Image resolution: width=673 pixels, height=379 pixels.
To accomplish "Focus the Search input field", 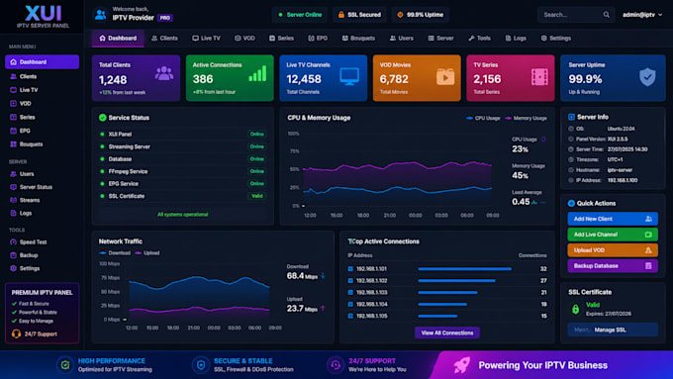I will (x=571, y=15).
